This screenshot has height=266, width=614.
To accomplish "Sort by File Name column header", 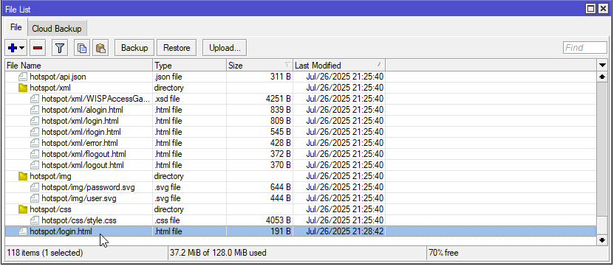I will point(79,66).
